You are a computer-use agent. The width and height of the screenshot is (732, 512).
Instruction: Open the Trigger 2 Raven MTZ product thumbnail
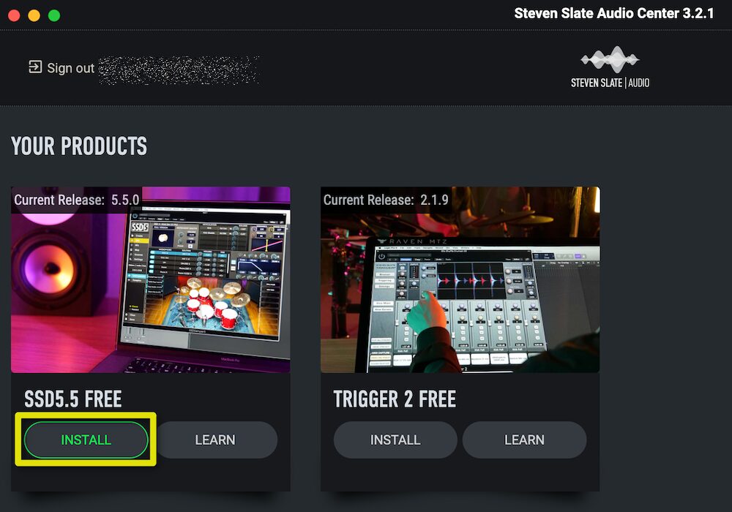pos(460,280)
